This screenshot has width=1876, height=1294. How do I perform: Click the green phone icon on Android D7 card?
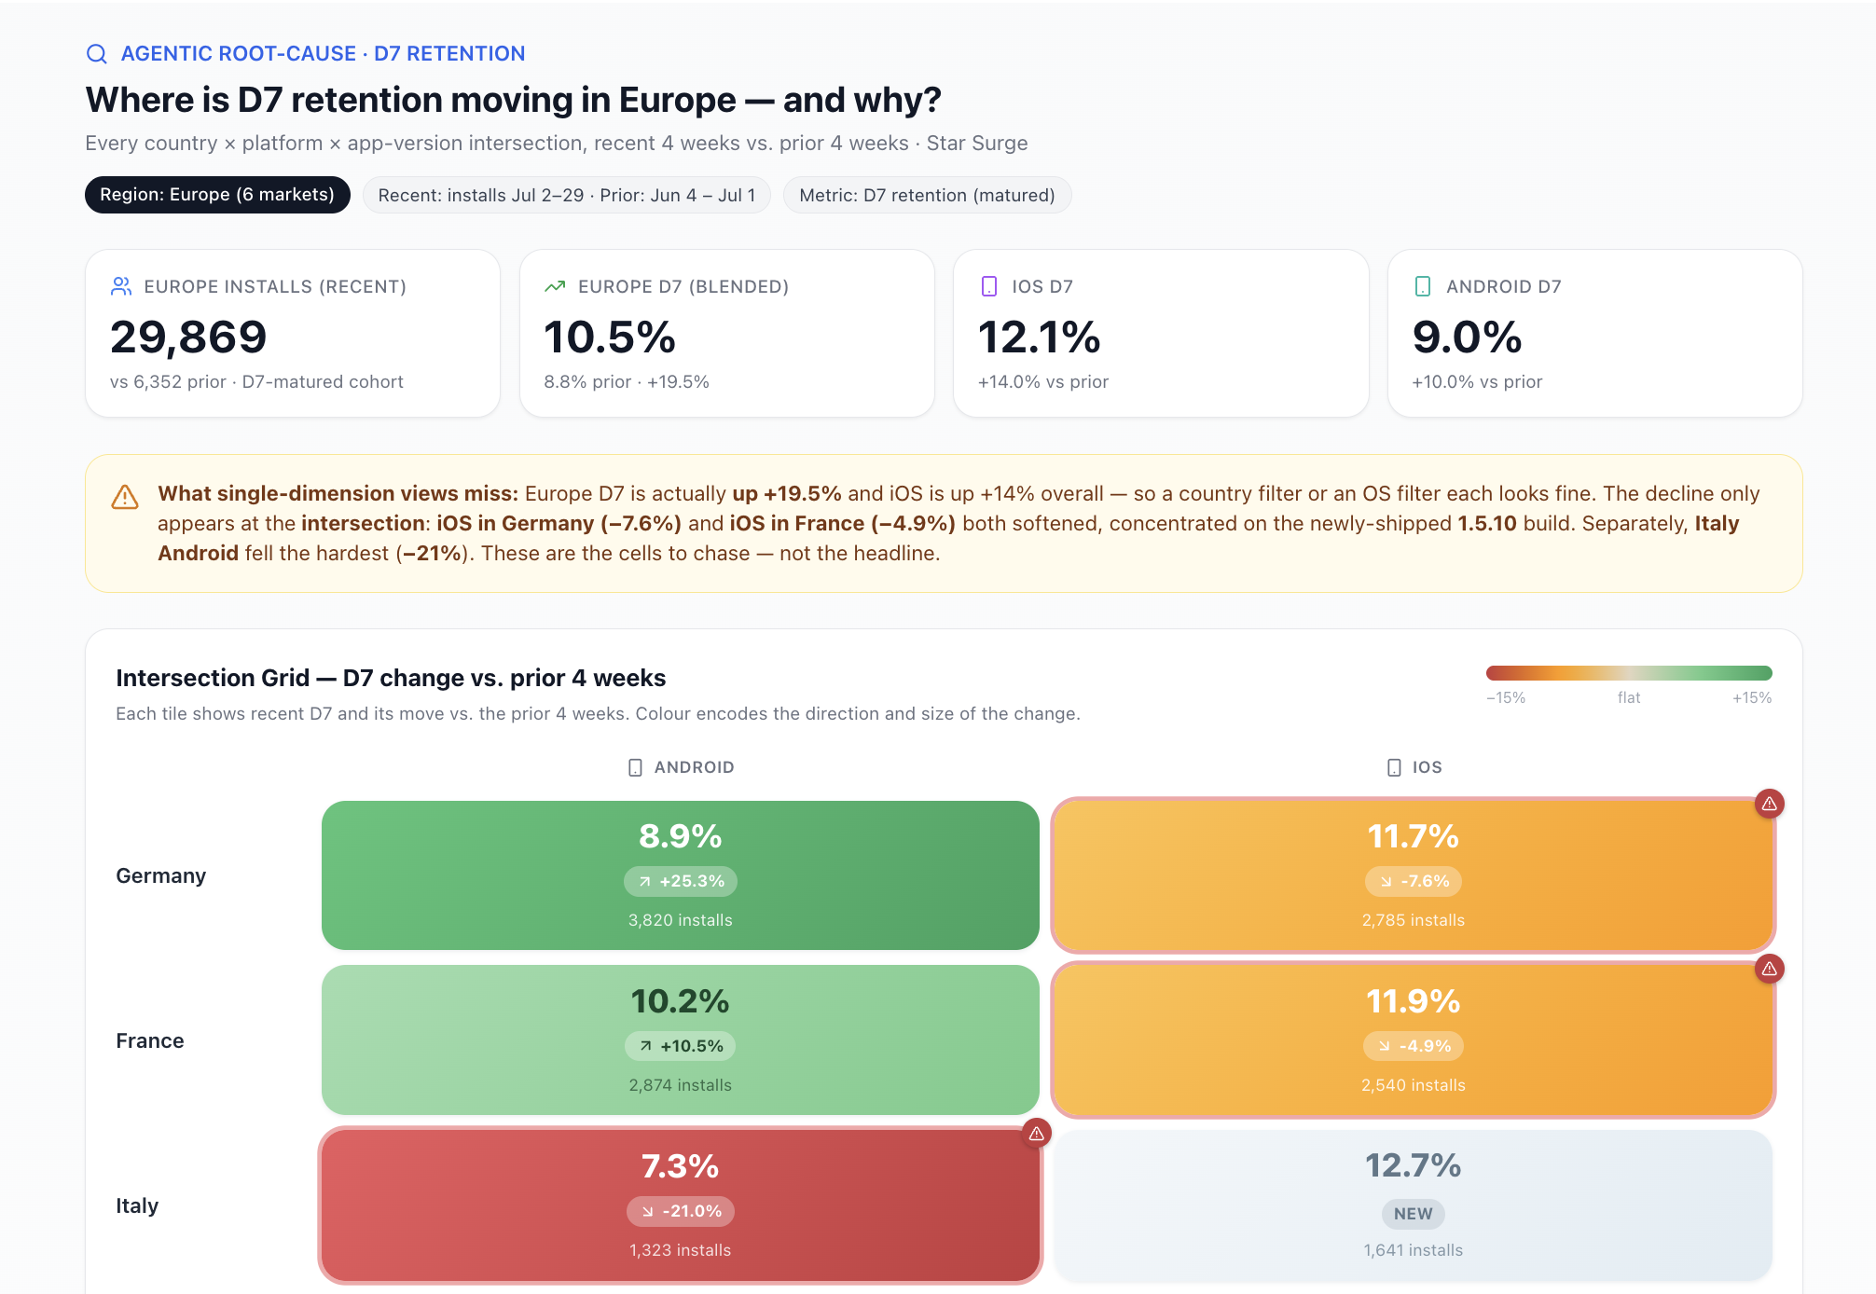point(1423,286)
